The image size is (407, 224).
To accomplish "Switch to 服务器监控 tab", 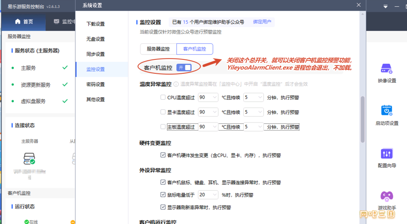I will [x=158, y=49].
